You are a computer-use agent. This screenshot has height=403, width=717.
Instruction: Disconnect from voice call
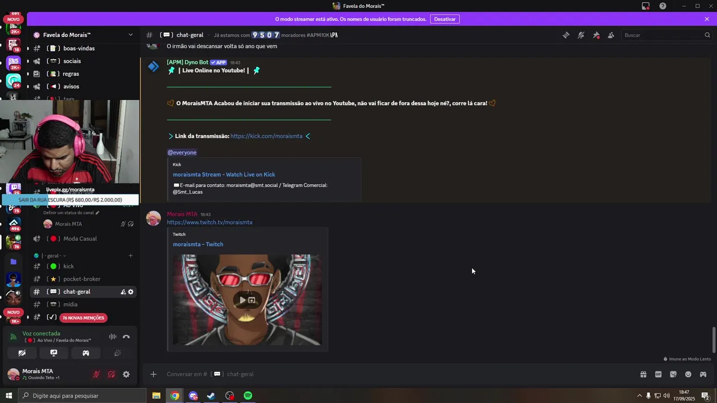(126, 336)
